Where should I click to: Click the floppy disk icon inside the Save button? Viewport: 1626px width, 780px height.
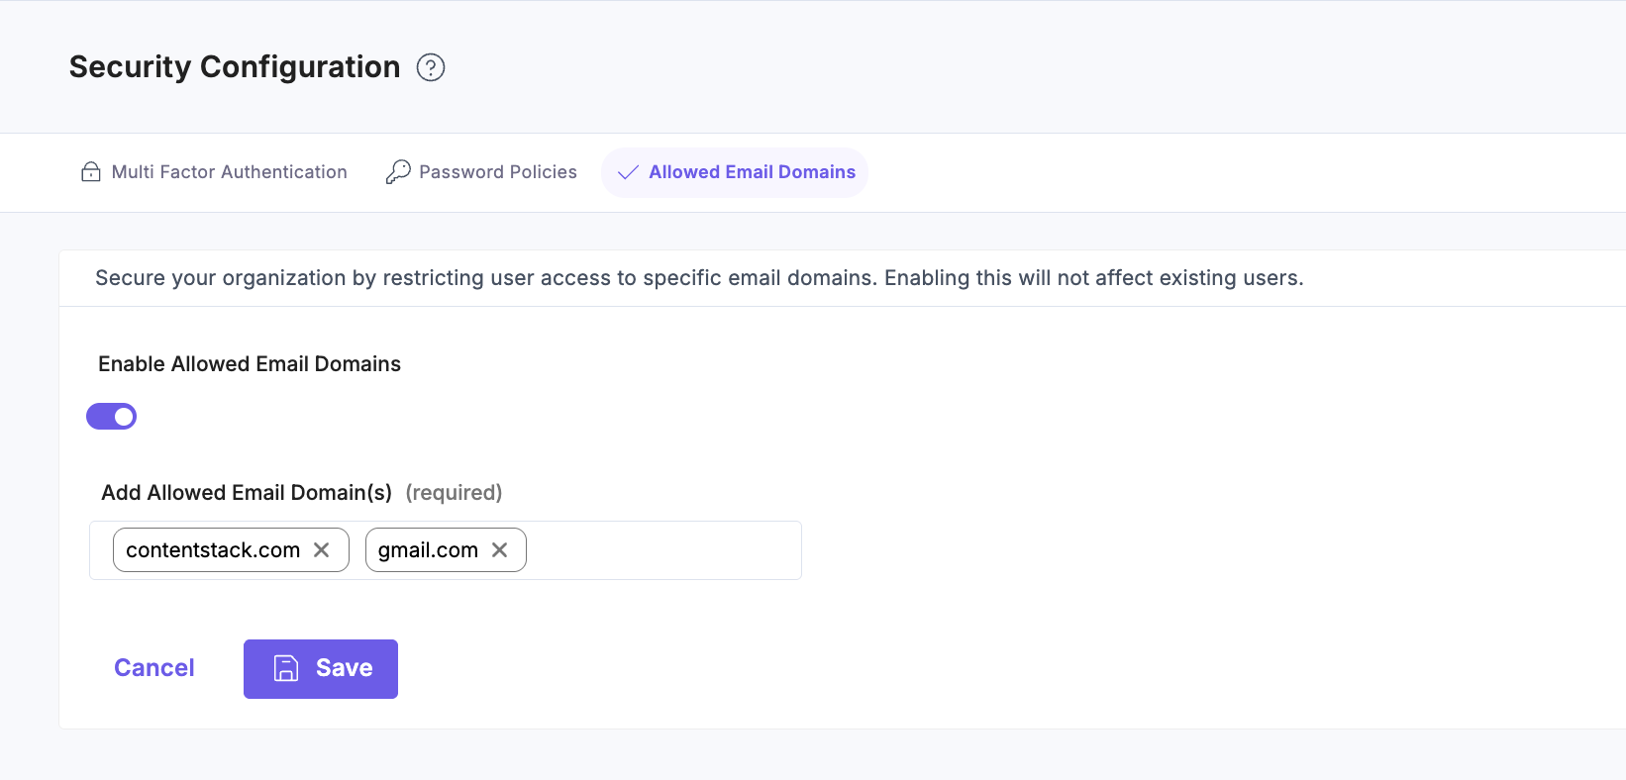pyautogui.click(x=287, y=668)
